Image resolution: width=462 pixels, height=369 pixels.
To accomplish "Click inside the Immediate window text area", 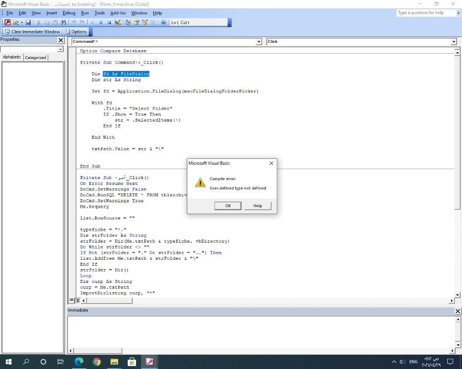I will 261,332.
